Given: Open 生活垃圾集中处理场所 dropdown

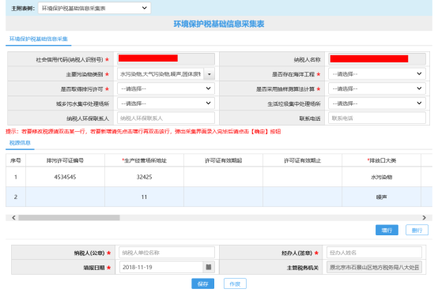Looking at the screenshot, I should click(377, 103).
